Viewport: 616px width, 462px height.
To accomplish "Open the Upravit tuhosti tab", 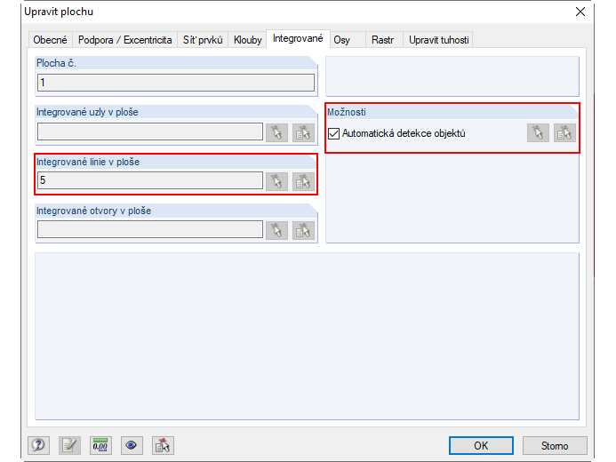I will [439, 40].
